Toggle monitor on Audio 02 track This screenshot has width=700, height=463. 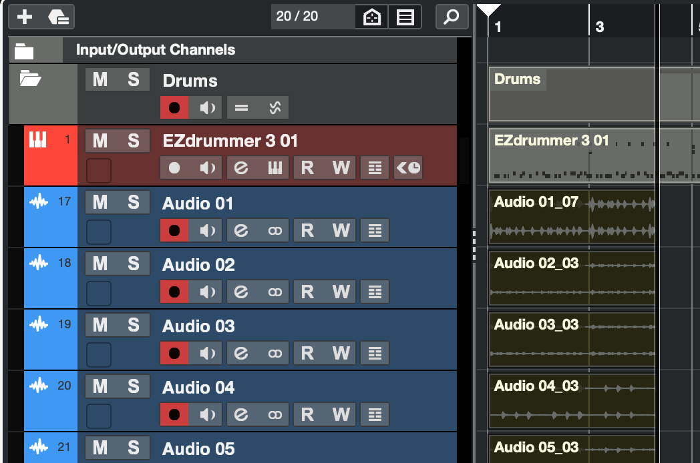coord(208,292)
